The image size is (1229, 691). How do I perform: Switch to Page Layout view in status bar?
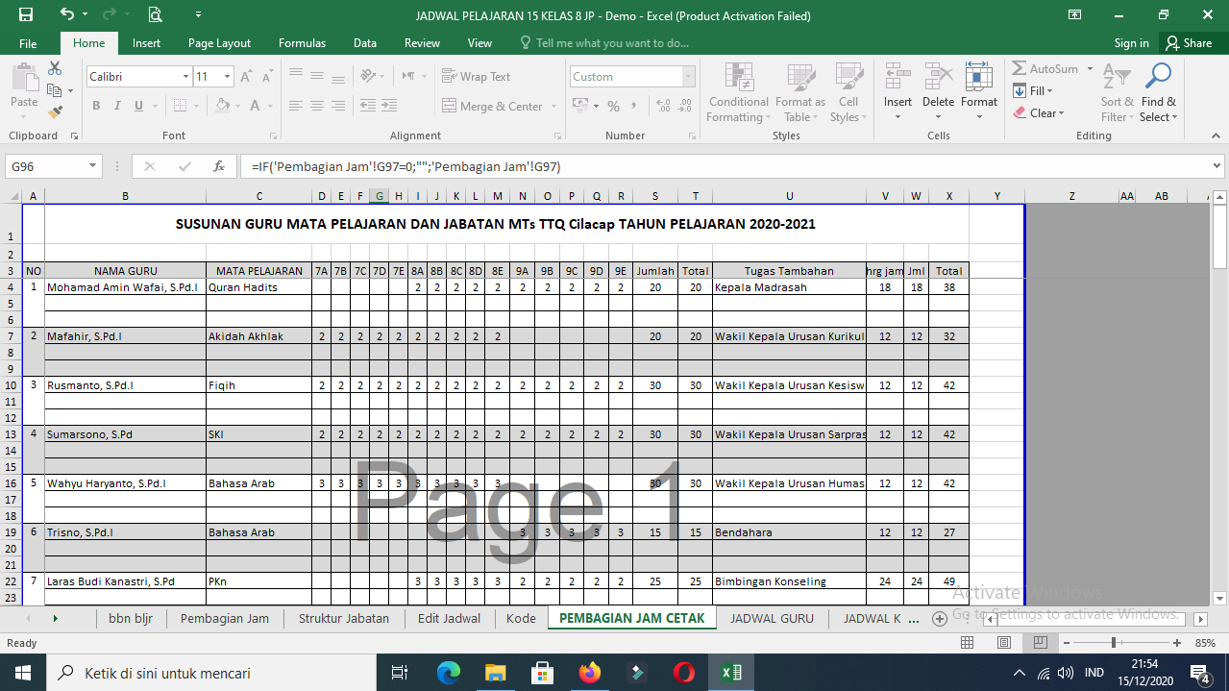click(1003, 642)
